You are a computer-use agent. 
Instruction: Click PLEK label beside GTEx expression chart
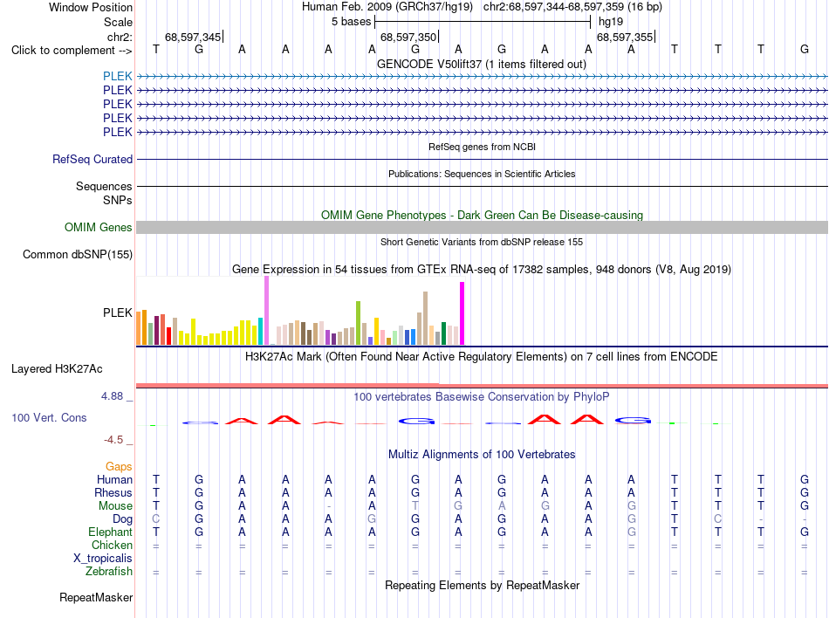point(118,313)
